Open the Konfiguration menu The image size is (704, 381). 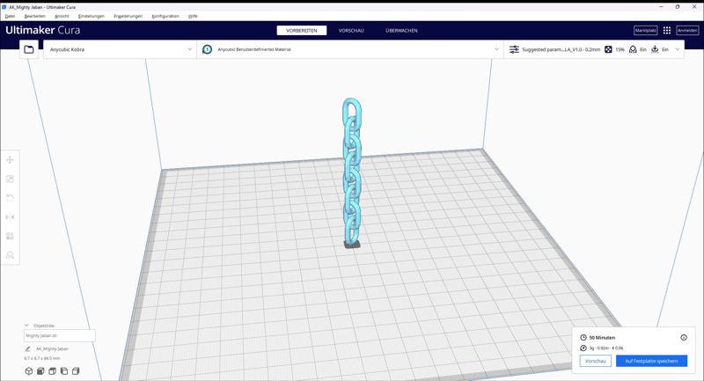165,16
